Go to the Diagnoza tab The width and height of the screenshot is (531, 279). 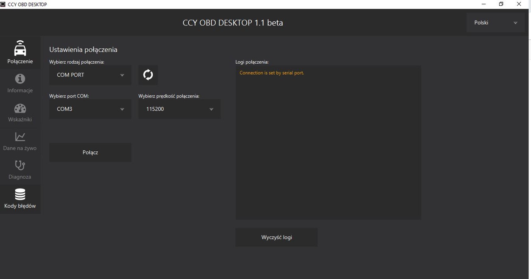click(20, 170)
